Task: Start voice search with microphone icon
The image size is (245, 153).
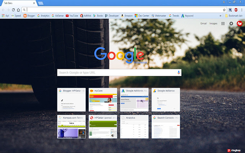Action: pos(179,73)
